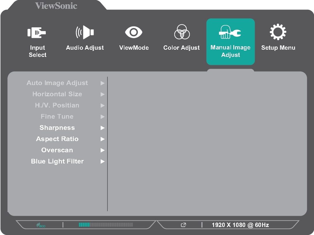Open the Setup Menu gear icon
This screenshot has height=235, width=314.
278,32
